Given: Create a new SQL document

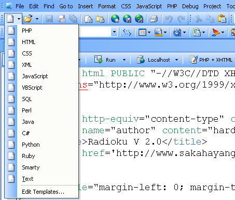Looking at the screenshot, I should click(x=42, y=99).
